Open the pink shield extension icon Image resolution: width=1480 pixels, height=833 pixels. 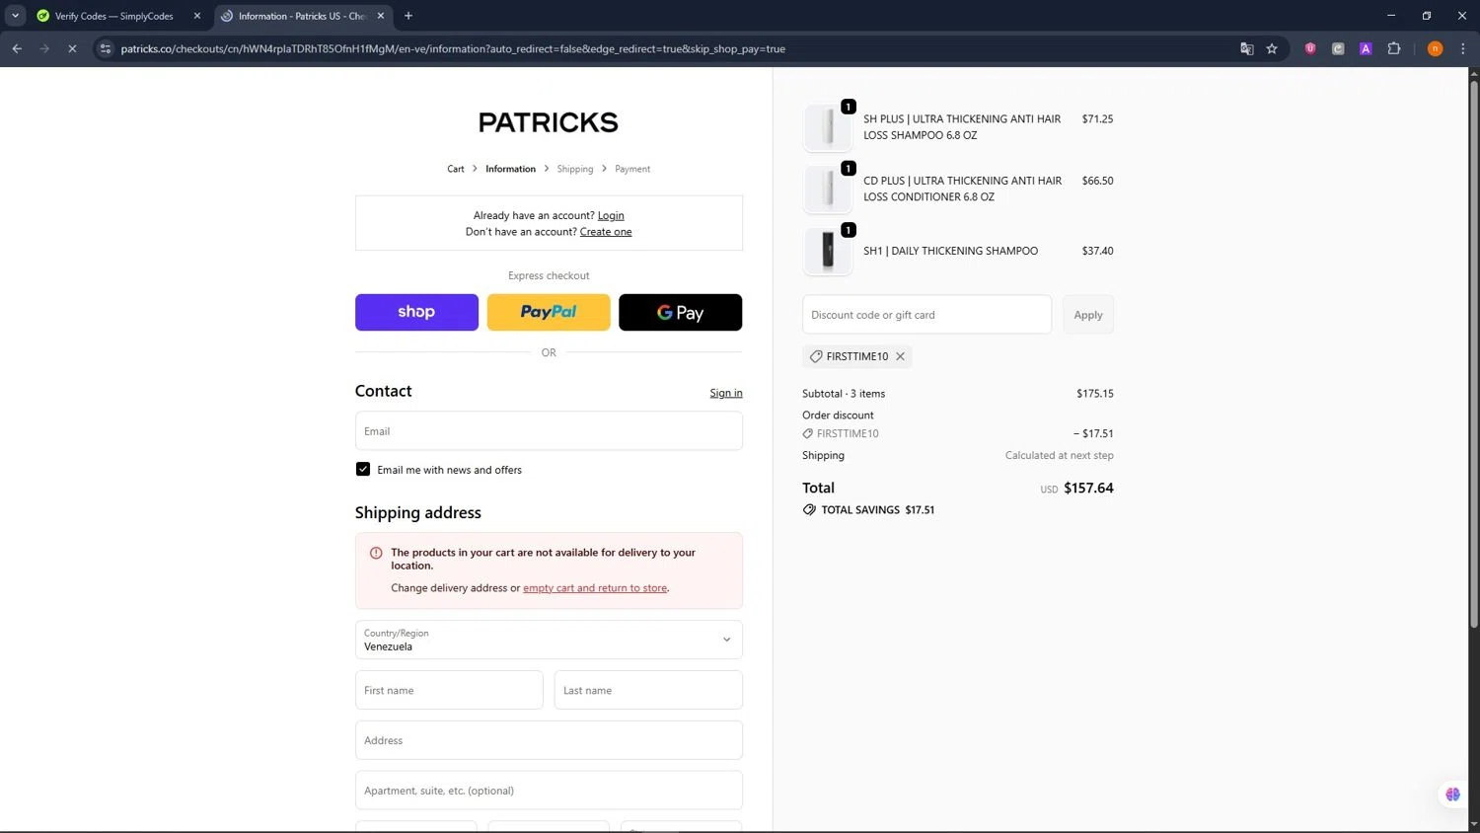click(1310, 48)
